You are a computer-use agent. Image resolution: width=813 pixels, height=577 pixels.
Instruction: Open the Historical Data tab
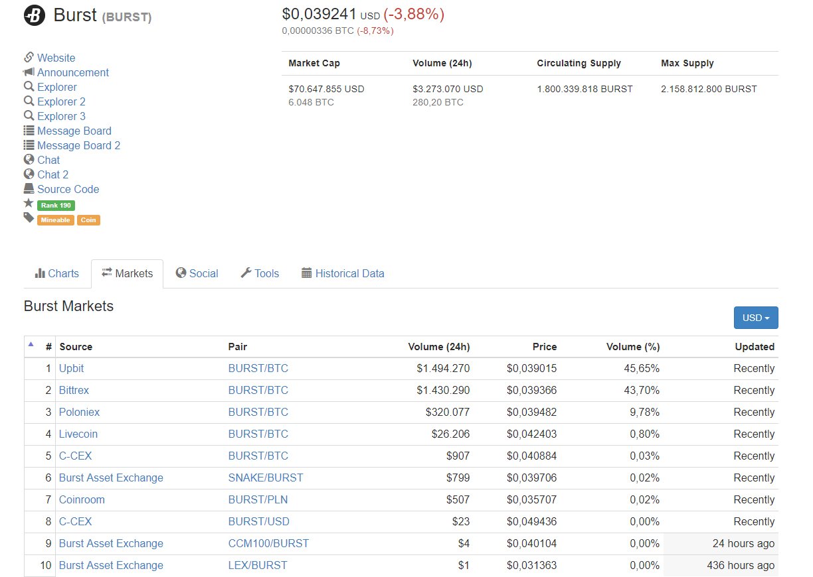pos(343,273)
